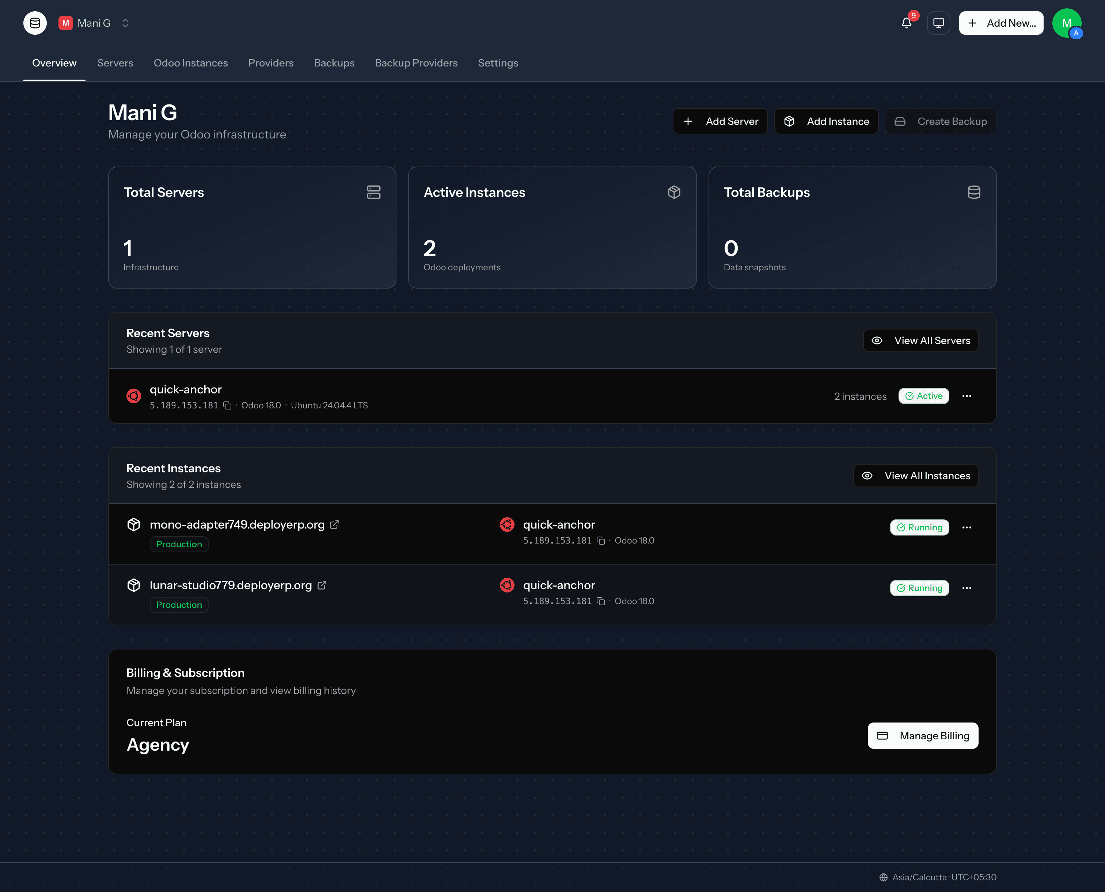Open more options for mono-adapter749 instance

point(967,528)
